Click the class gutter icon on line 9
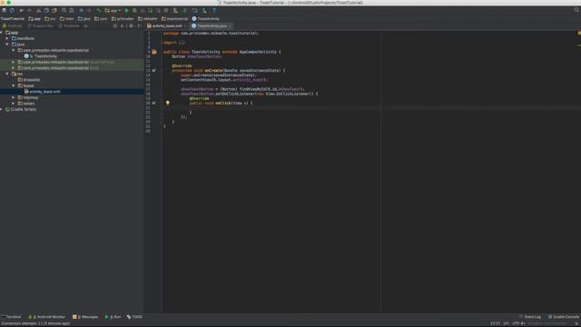The image size is (581, 327). coord(154,53)
